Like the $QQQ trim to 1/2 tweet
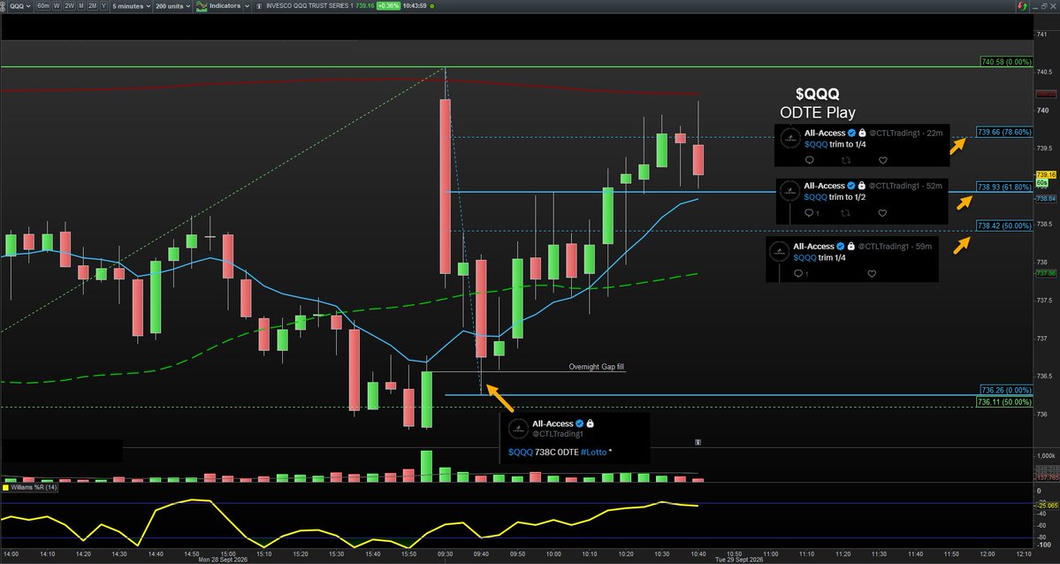Viewport: 1060px width, 564px height. click(x=882, y=213)
